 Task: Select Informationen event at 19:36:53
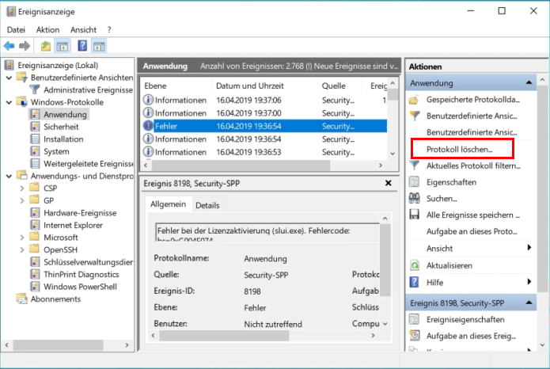[x=264, y=152]
